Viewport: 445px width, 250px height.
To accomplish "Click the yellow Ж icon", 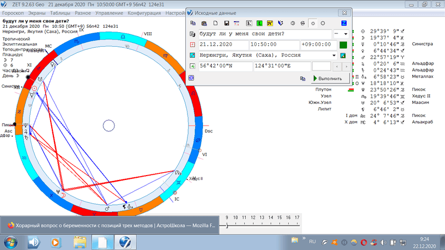I will 270,23.
